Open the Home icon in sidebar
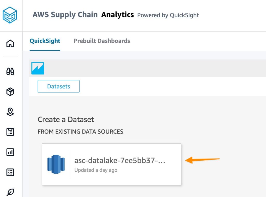Viewport: 266px width, 197px height. (10, 43)
